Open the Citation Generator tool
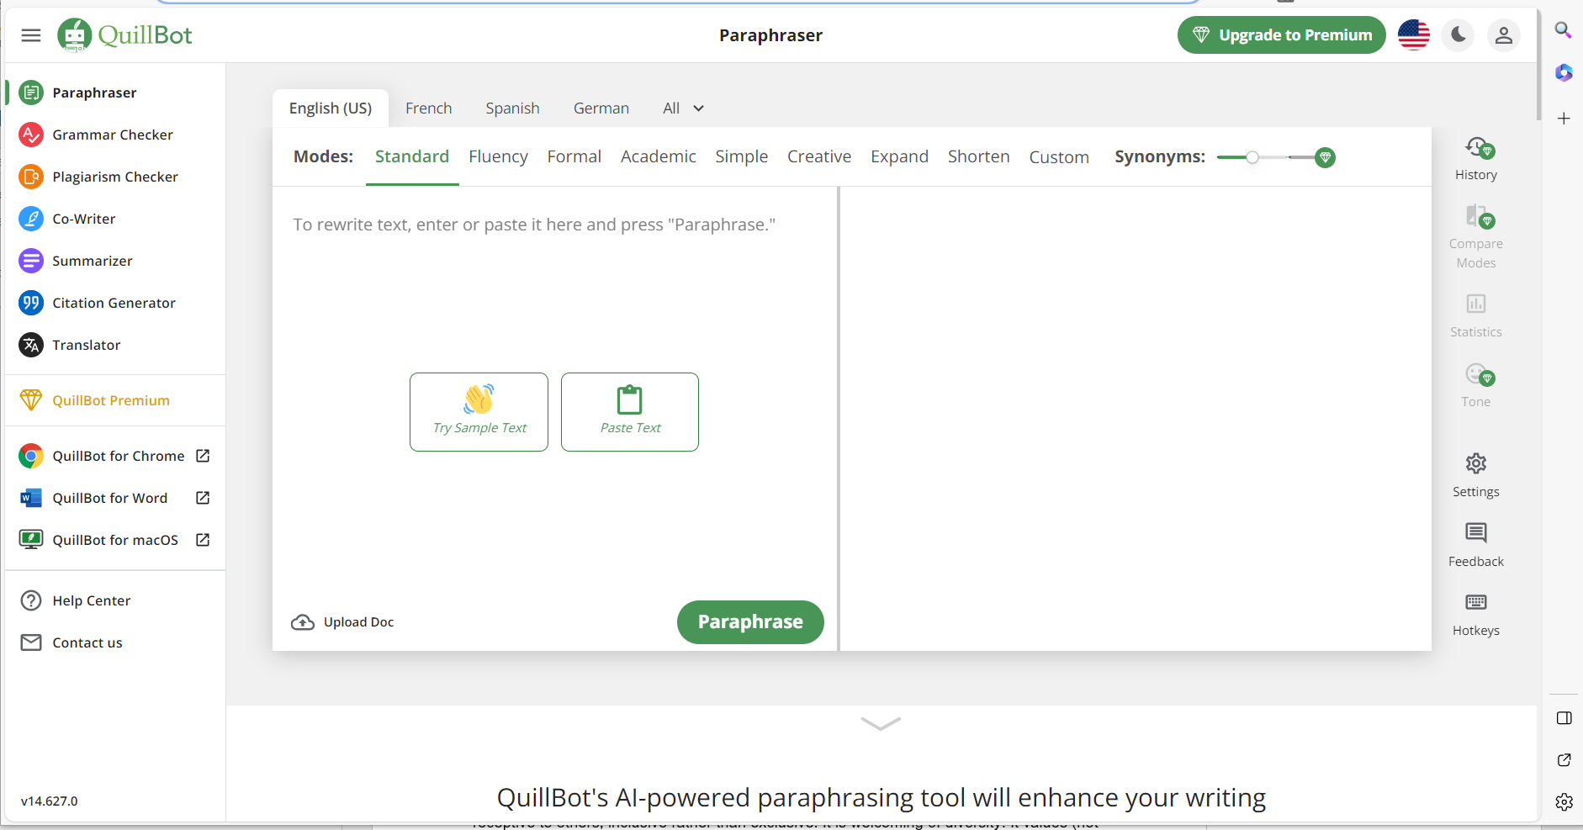Screen dimensions: 1583x830 click(114, 303)
